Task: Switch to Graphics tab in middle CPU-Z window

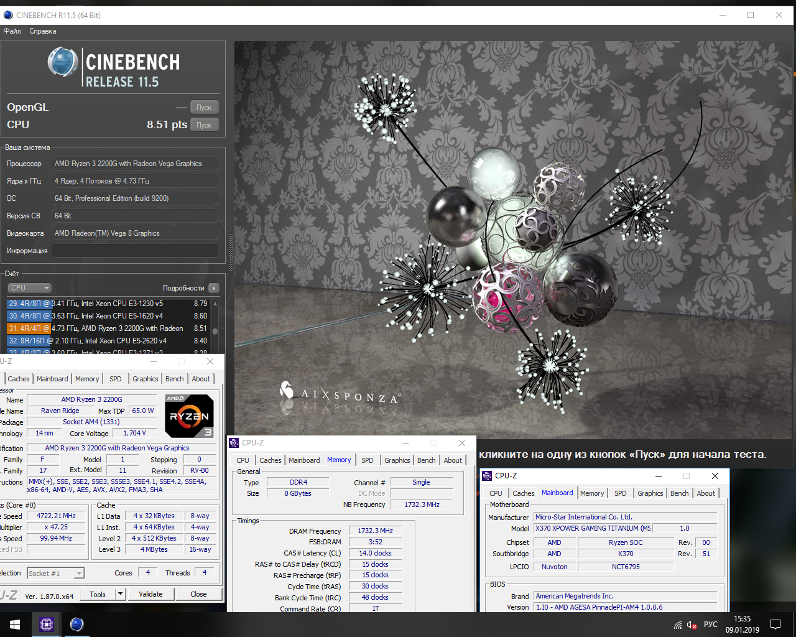Action: (x=397, y=460)
